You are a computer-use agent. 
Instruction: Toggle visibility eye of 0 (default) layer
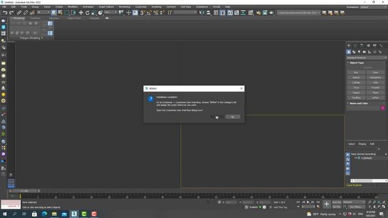[x=356, y=158]
